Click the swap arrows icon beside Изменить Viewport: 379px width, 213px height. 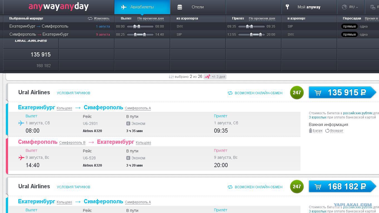(x=90, y=18)
